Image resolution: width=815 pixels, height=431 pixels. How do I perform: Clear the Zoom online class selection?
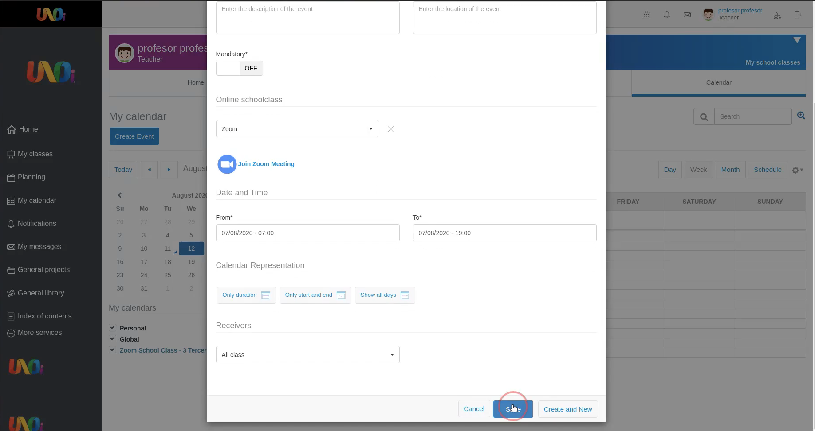390,129
